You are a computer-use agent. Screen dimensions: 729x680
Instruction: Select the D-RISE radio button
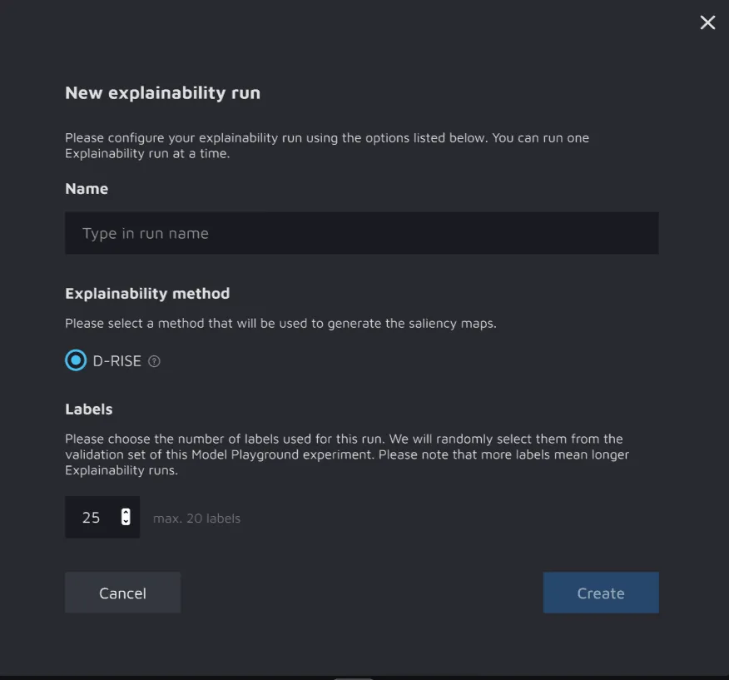(x=76, y=360)
